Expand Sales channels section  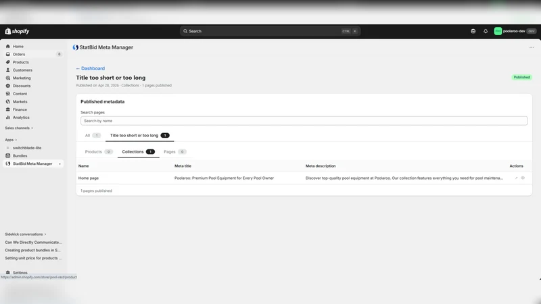[19, 128]
